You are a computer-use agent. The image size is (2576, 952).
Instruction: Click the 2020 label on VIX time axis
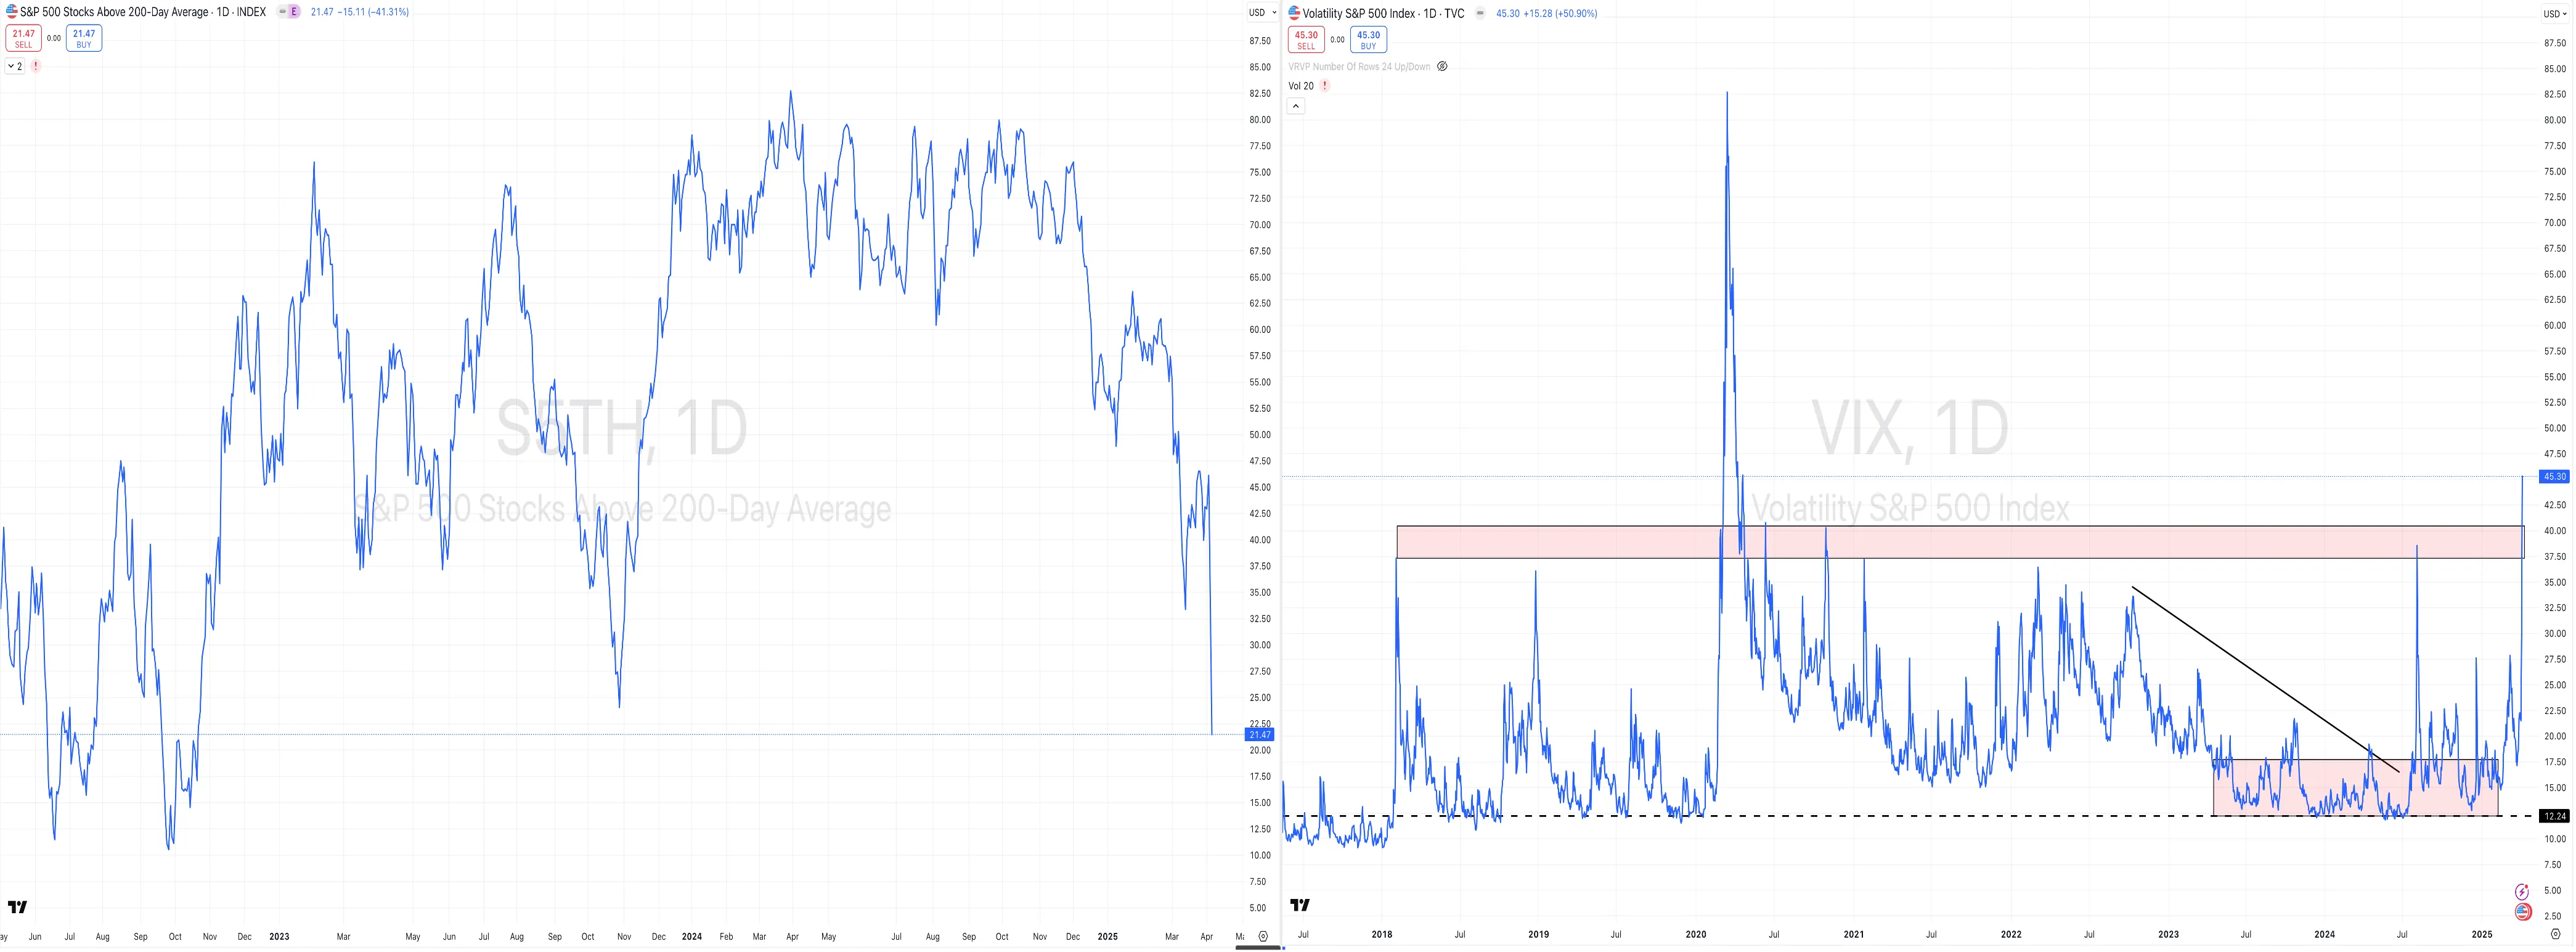tap(1696, 935)
